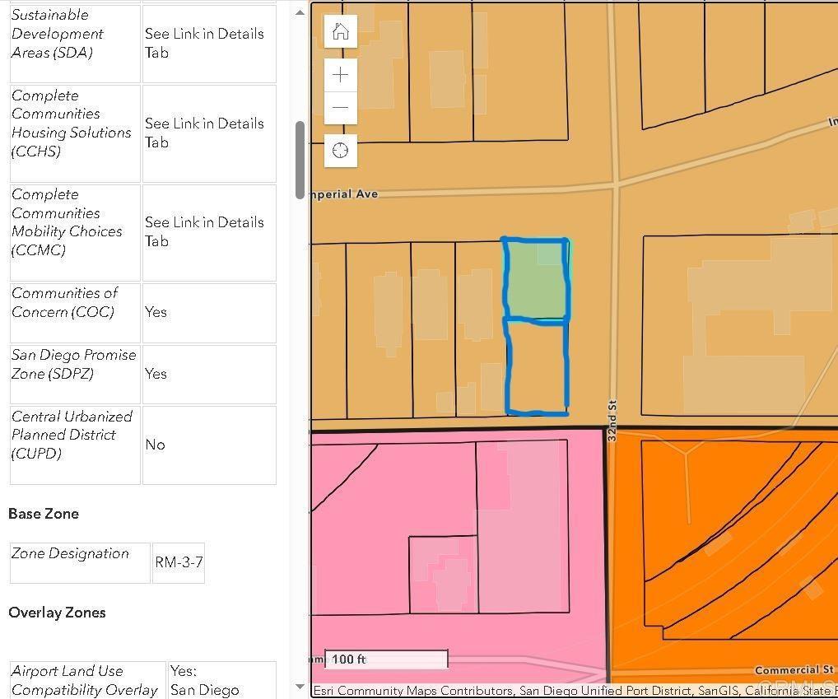Viewport: 838px width, 699px height.
Task: Zoom out on the map
Action: click(x=340, y=108)
